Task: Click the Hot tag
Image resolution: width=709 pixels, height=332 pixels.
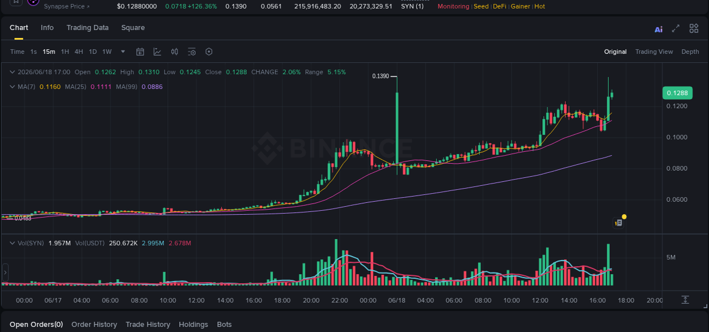Action: coord(539,6)
